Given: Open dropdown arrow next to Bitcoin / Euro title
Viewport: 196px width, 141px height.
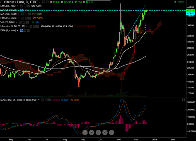Looking at the screenshot, I should point(40,2).
